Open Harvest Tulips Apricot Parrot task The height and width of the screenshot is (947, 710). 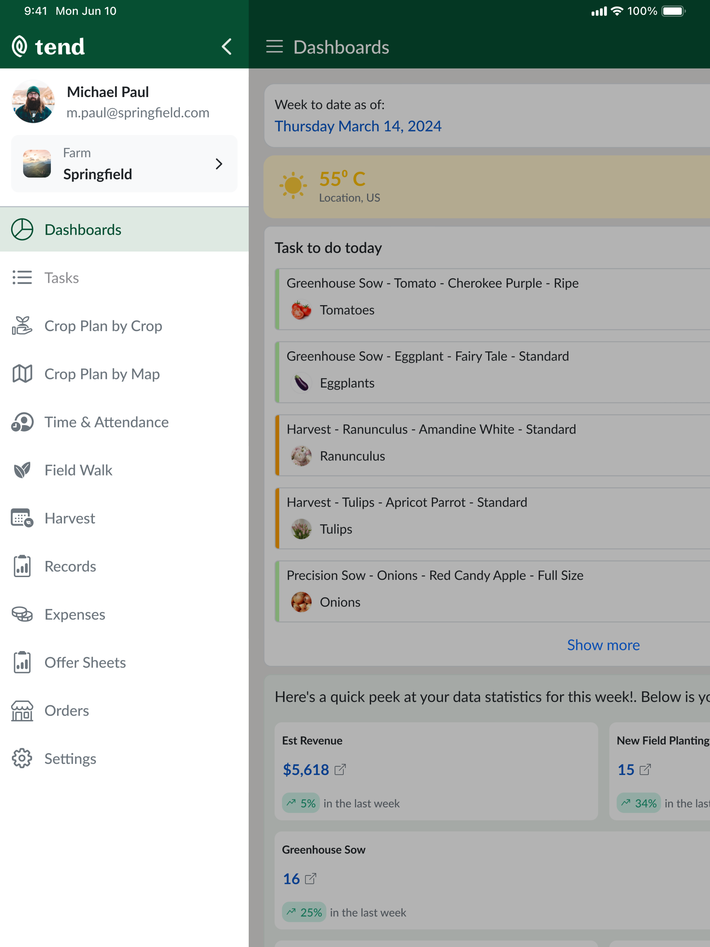pos(492,519)
